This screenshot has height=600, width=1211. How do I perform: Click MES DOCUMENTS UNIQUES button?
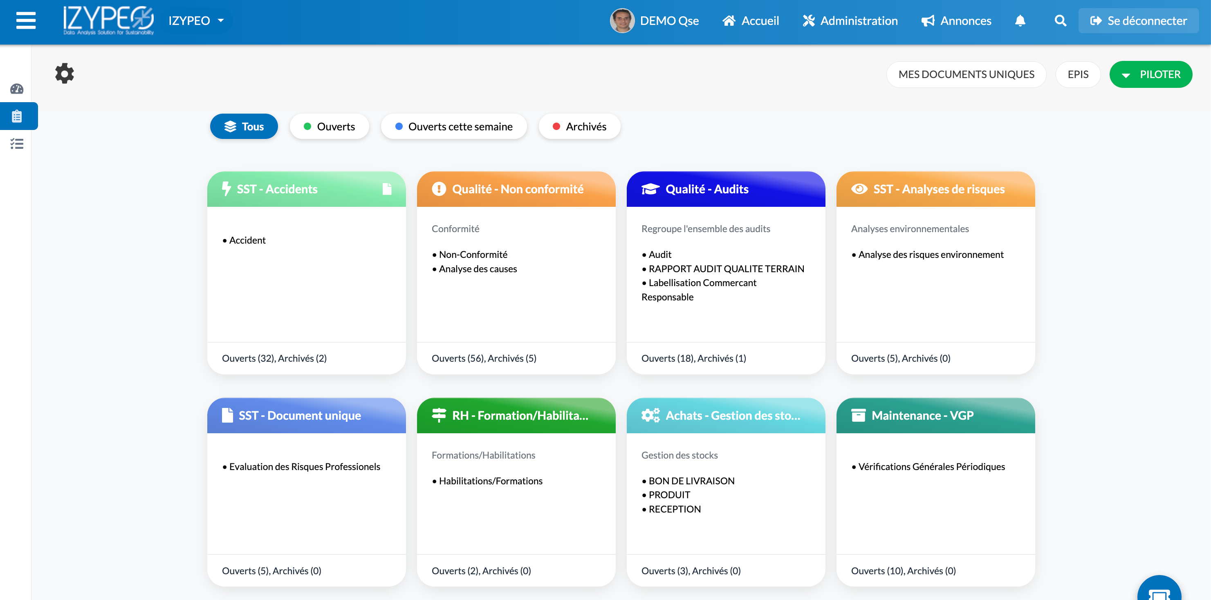point(966,74)
